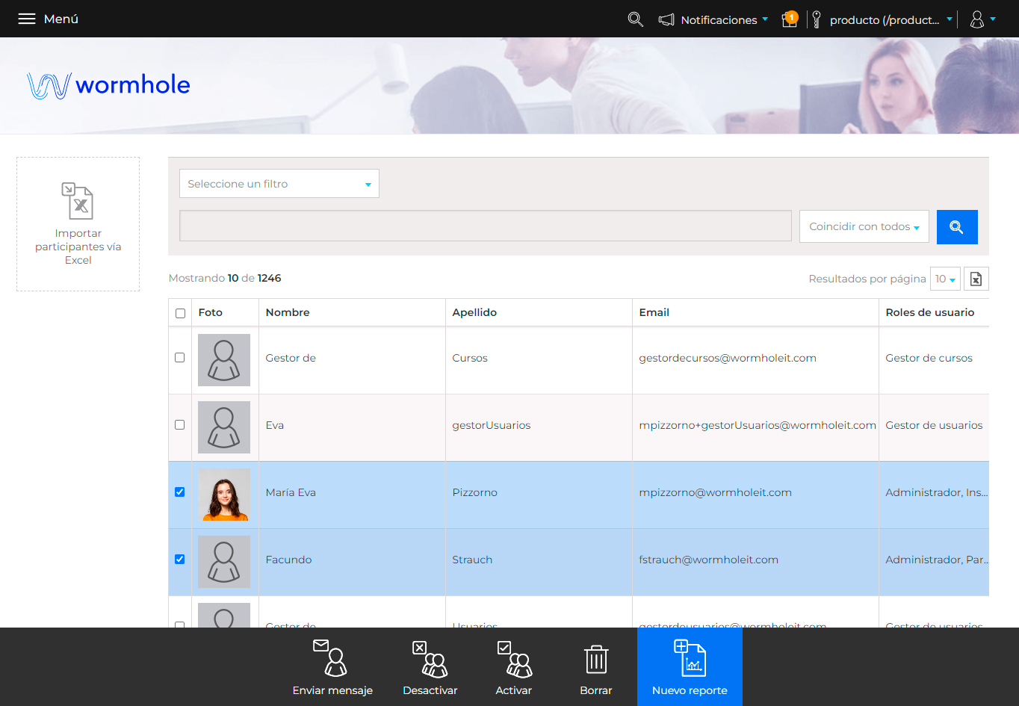Open the Coincidir con todos dropdown

click(x=864, y=226)
